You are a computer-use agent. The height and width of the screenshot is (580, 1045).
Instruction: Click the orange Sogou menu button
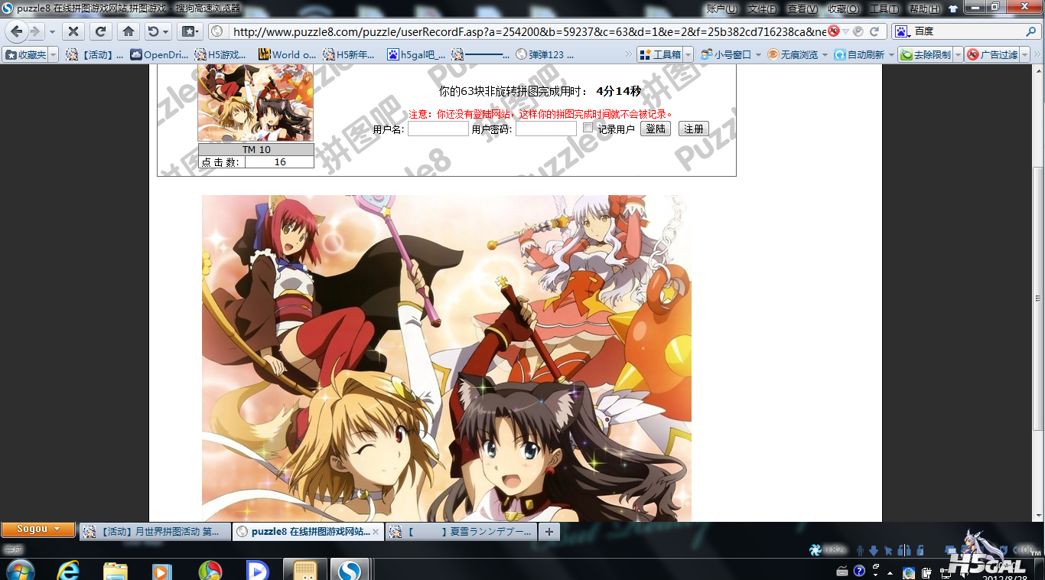click(38, 529)
